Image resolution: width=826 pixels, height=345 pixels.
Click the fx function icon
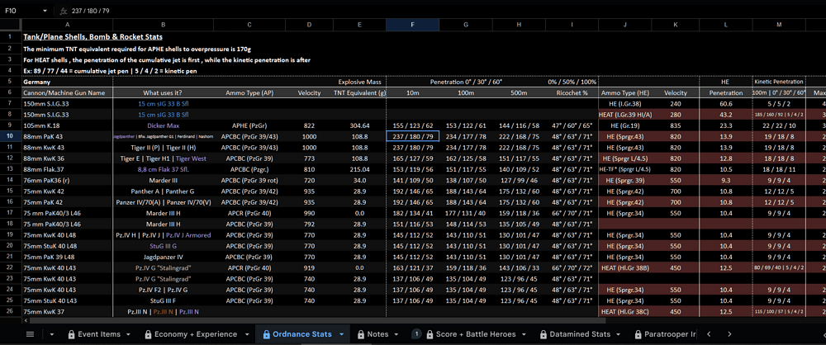coord(64,11)
